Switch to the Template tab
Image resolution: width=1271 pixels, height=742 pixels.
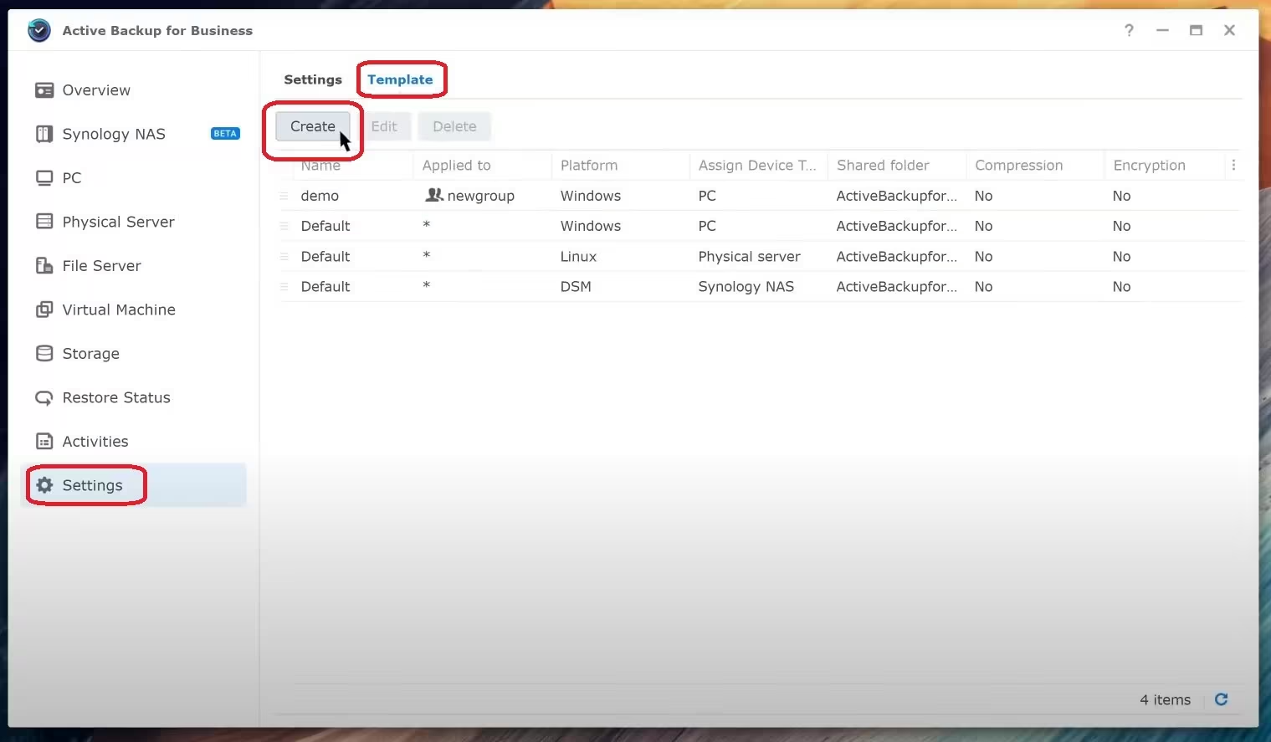(400, 79)
